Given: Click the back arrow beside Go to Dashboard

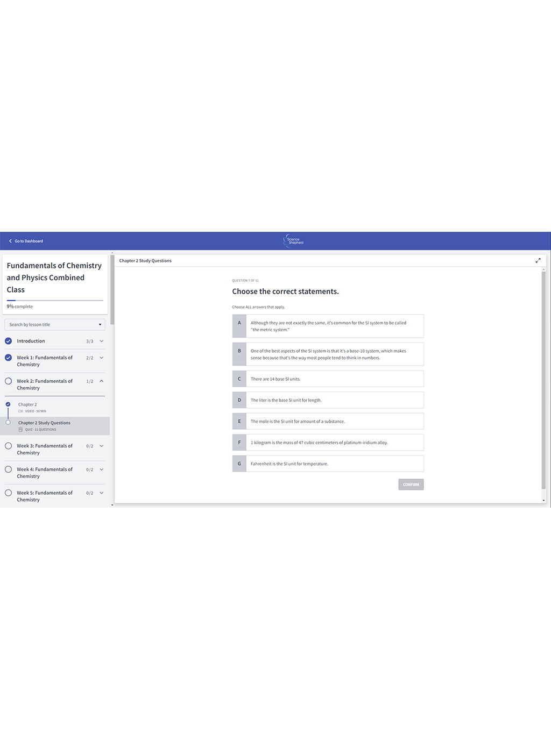Looking at the screenshot, I should [x=10, y=241].
